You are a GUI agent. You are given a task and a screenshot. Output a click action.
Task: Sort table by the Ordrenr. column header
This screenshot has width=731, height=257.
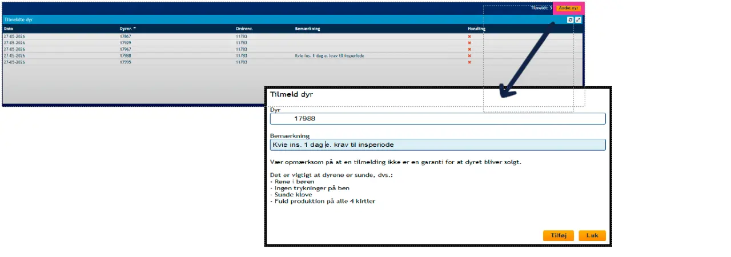coord(243,29)
